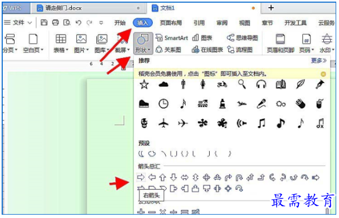The image size is (339, 218).
Task: Insert the magnifying glass icon
Action: point(242,84)
